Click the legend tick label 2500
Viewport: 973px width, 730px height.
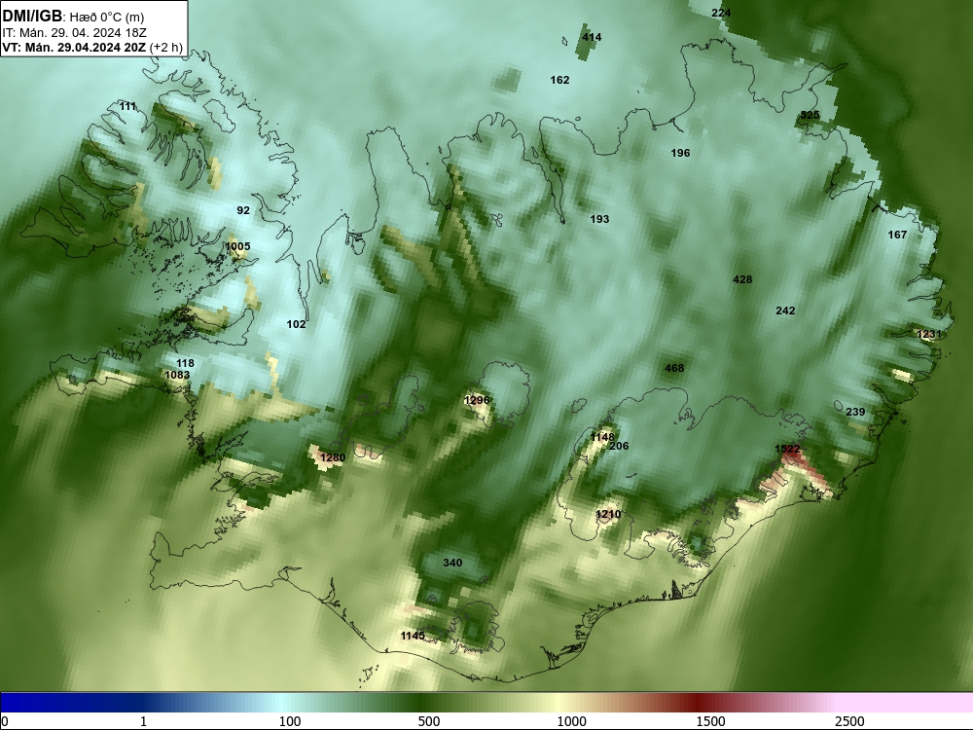pyautogui.click(x=849, y=721)
